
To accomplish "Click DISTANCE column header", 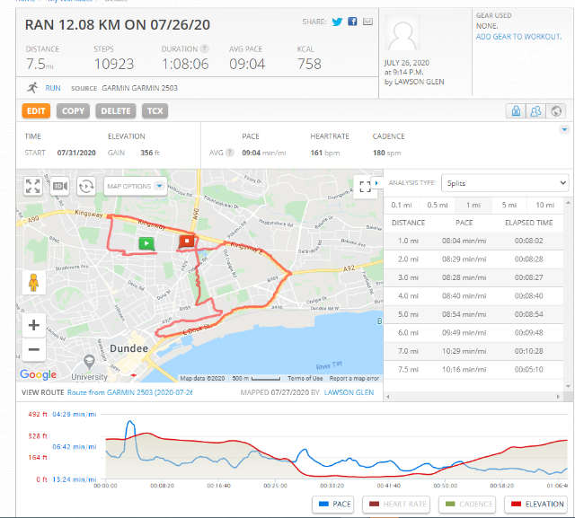I will [x=408, y=223].
